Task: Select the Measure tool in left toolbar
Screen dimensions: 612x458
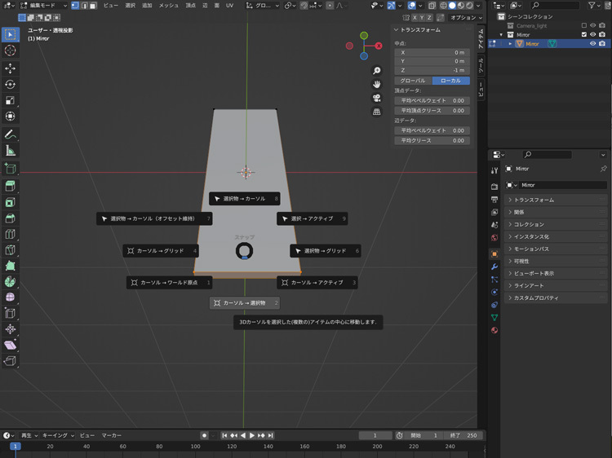Action: 11,151
